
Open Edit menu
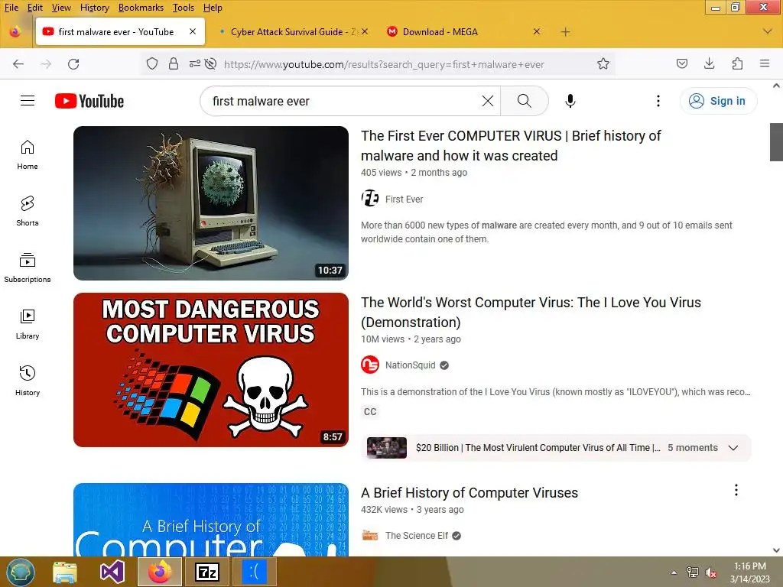(34, 8)
